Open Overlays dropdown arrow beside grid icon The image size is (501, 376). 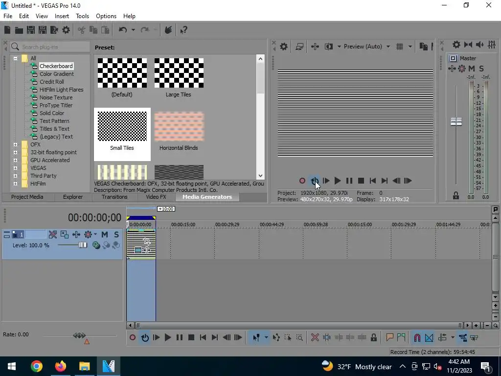point(410,47)
